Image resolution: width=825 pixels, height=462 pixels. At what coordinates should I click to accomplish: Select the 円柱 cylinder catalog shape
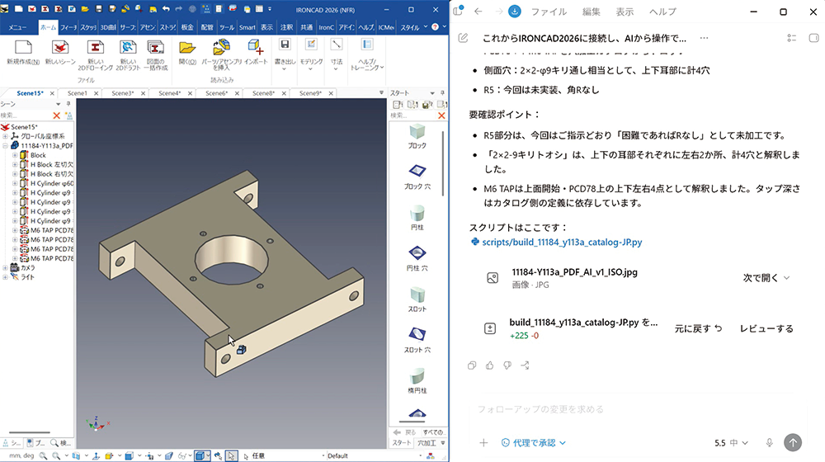(x=417, y=218)
